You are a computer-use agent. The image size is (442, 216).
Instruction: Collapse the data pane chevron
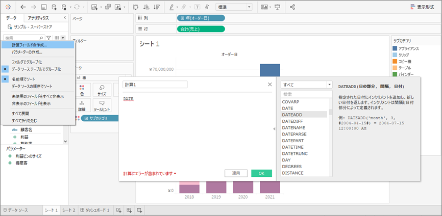tap(65, 18)
